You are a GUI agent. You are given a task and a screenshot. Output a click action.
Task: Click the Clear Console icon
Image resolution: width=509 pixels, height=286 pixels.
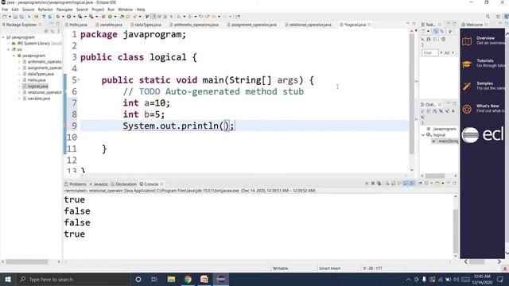[387, 184]
